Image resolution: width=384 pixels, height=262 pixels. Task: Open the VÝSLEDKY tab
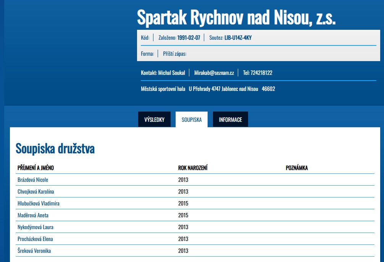[x=154, y=120]
